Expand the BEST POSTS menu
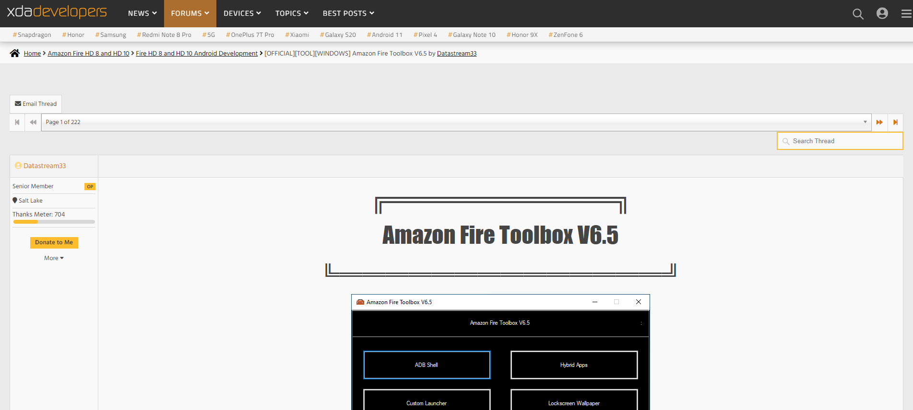Image resolution: width=913 pixels, height=410 pixels. point(348,13)
